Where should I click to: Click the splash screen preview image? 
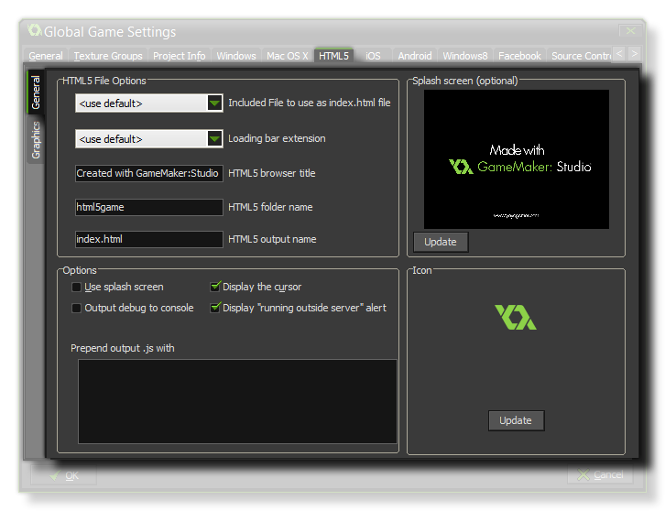coord(517,158)
